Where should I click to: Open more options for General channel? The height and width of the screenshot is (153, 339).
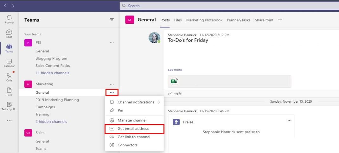[112, 92]
